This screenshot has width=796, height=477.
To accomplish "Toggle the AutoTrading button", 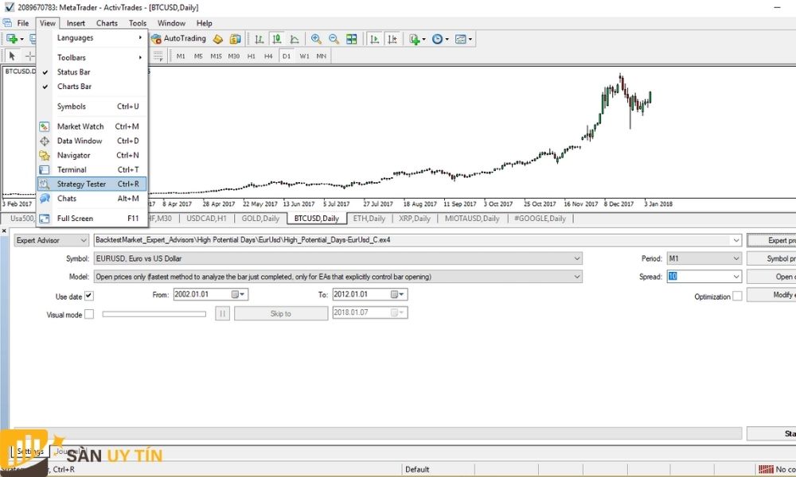I will 178,38.
